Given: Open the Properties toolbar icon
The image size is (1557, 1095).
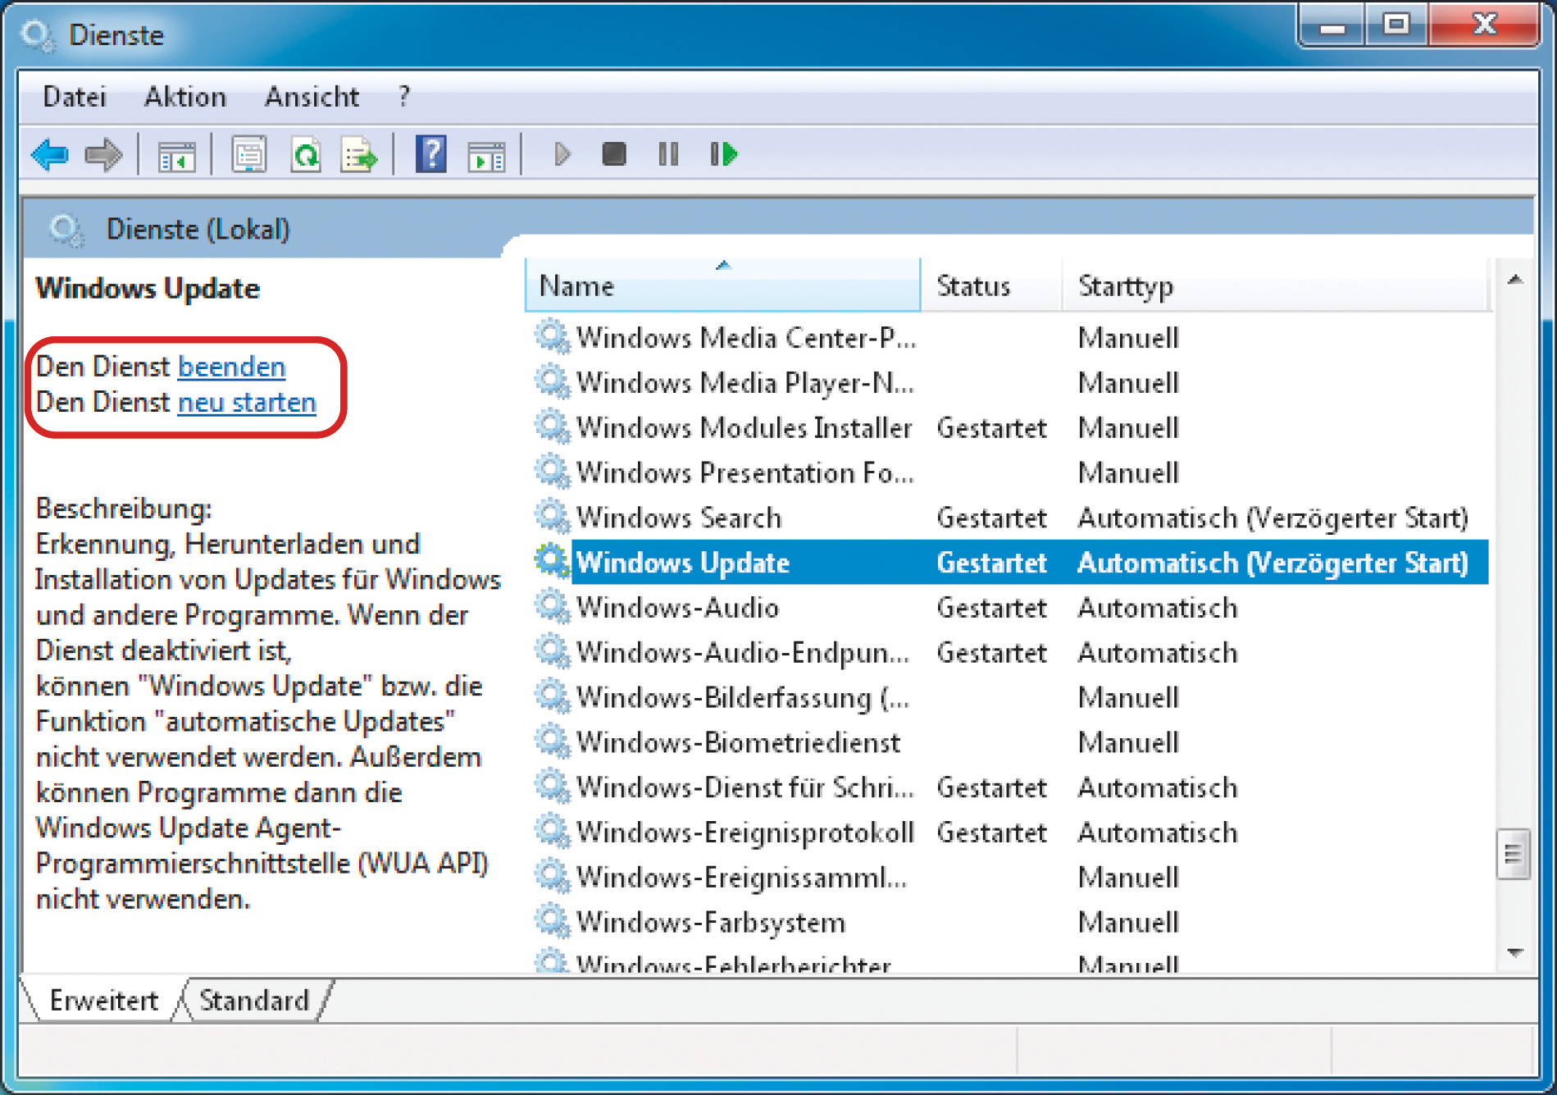Looking at the screenshot, I should tap(248, 154).
